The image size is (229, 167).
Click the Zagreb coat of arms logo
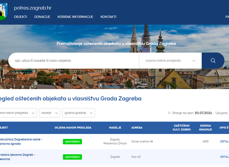point(4,11)
